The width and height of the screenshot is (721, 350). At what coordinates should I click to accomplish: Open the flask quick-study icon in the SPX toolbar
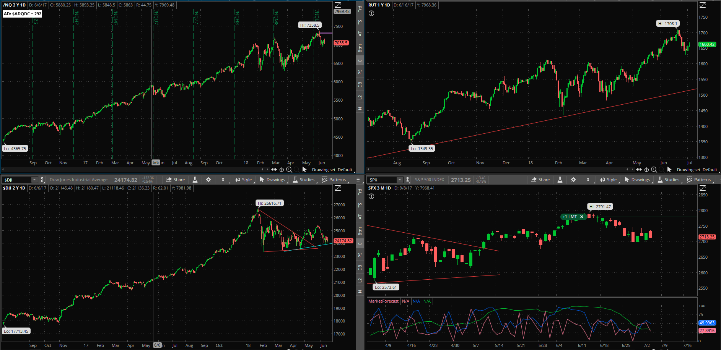560,180
